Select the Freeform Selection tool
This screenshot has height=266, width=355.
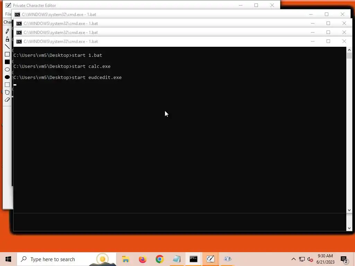click(7, 92)
